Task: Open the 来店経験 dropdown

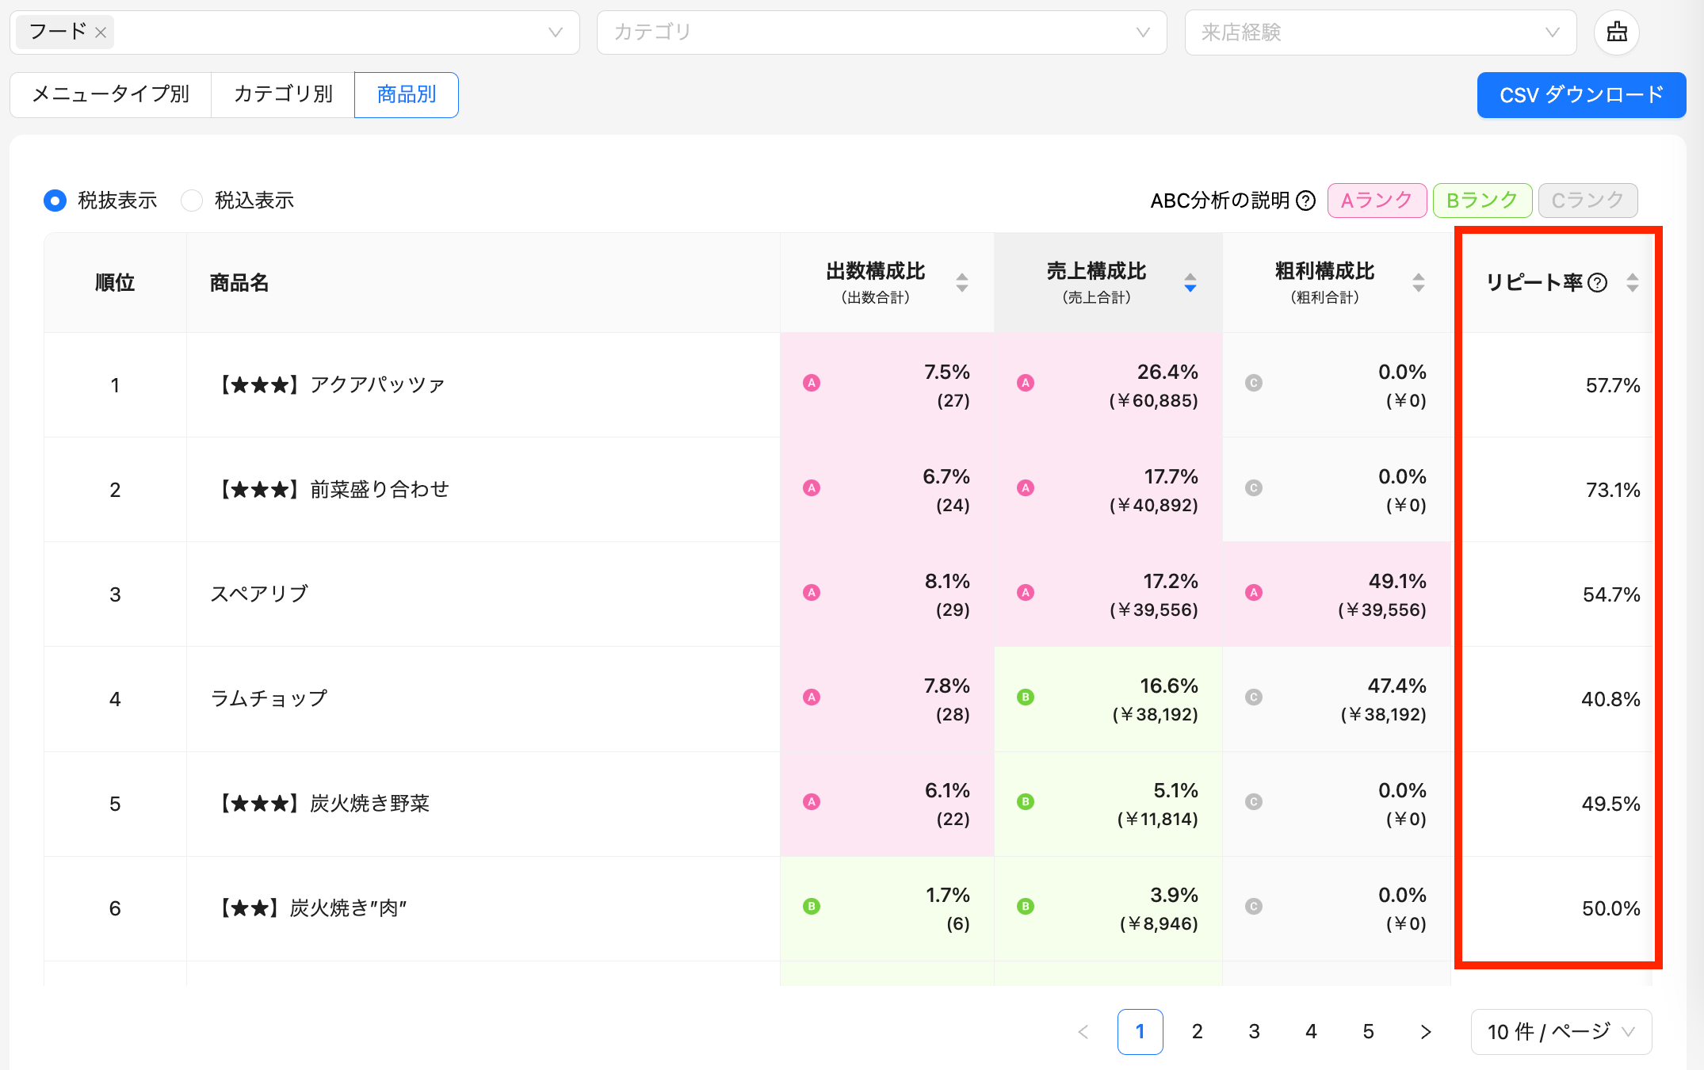Action: click(x=1381, y=32)
